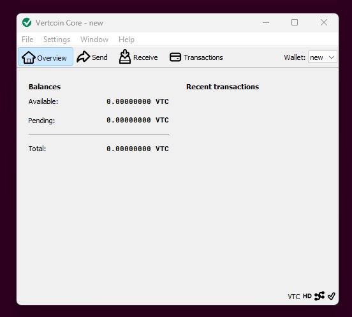The image size is (352, 317).
Task: Open the Help menu
Action: (x=126, y=40)
